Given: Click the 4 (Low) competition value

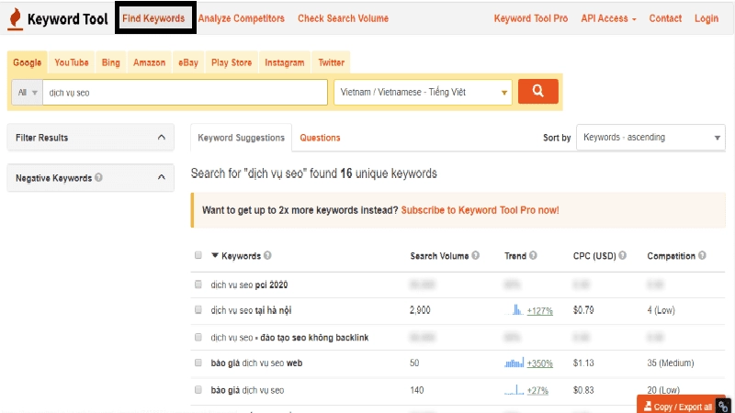Looking at the screenshot, I should tap(661, 310).
